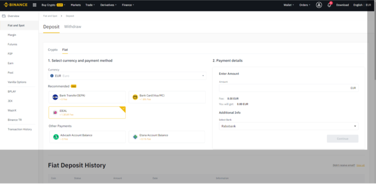This screenshot has width=376, height=184.
Task: Expand the Buy Crypto menu
Action: (x=53, y=5)
